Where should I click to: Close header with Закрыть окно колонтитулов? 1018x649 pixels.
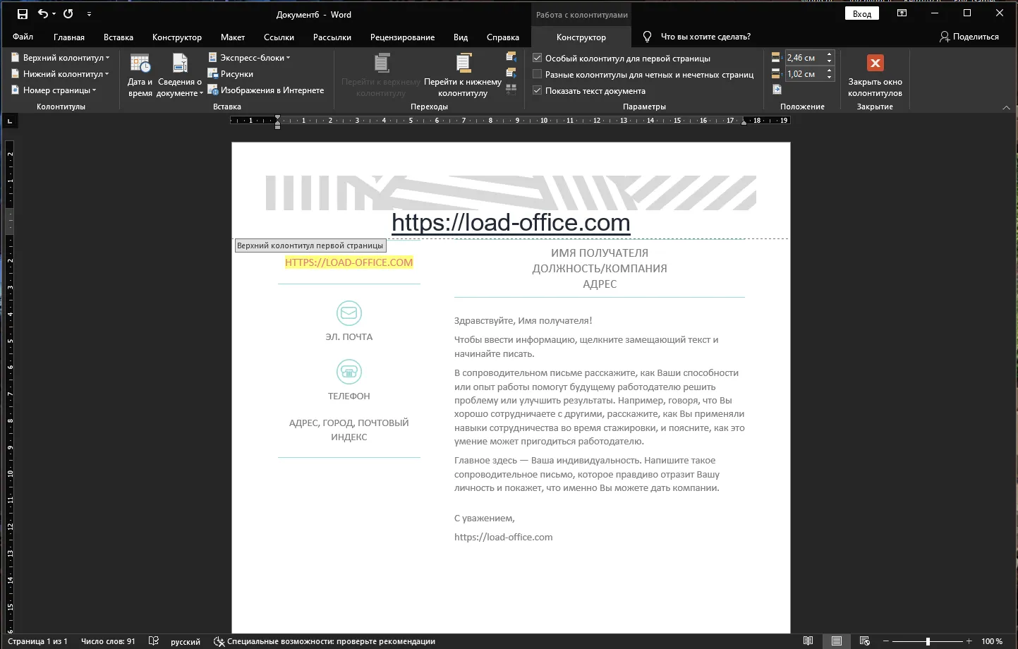click(875, 75)
